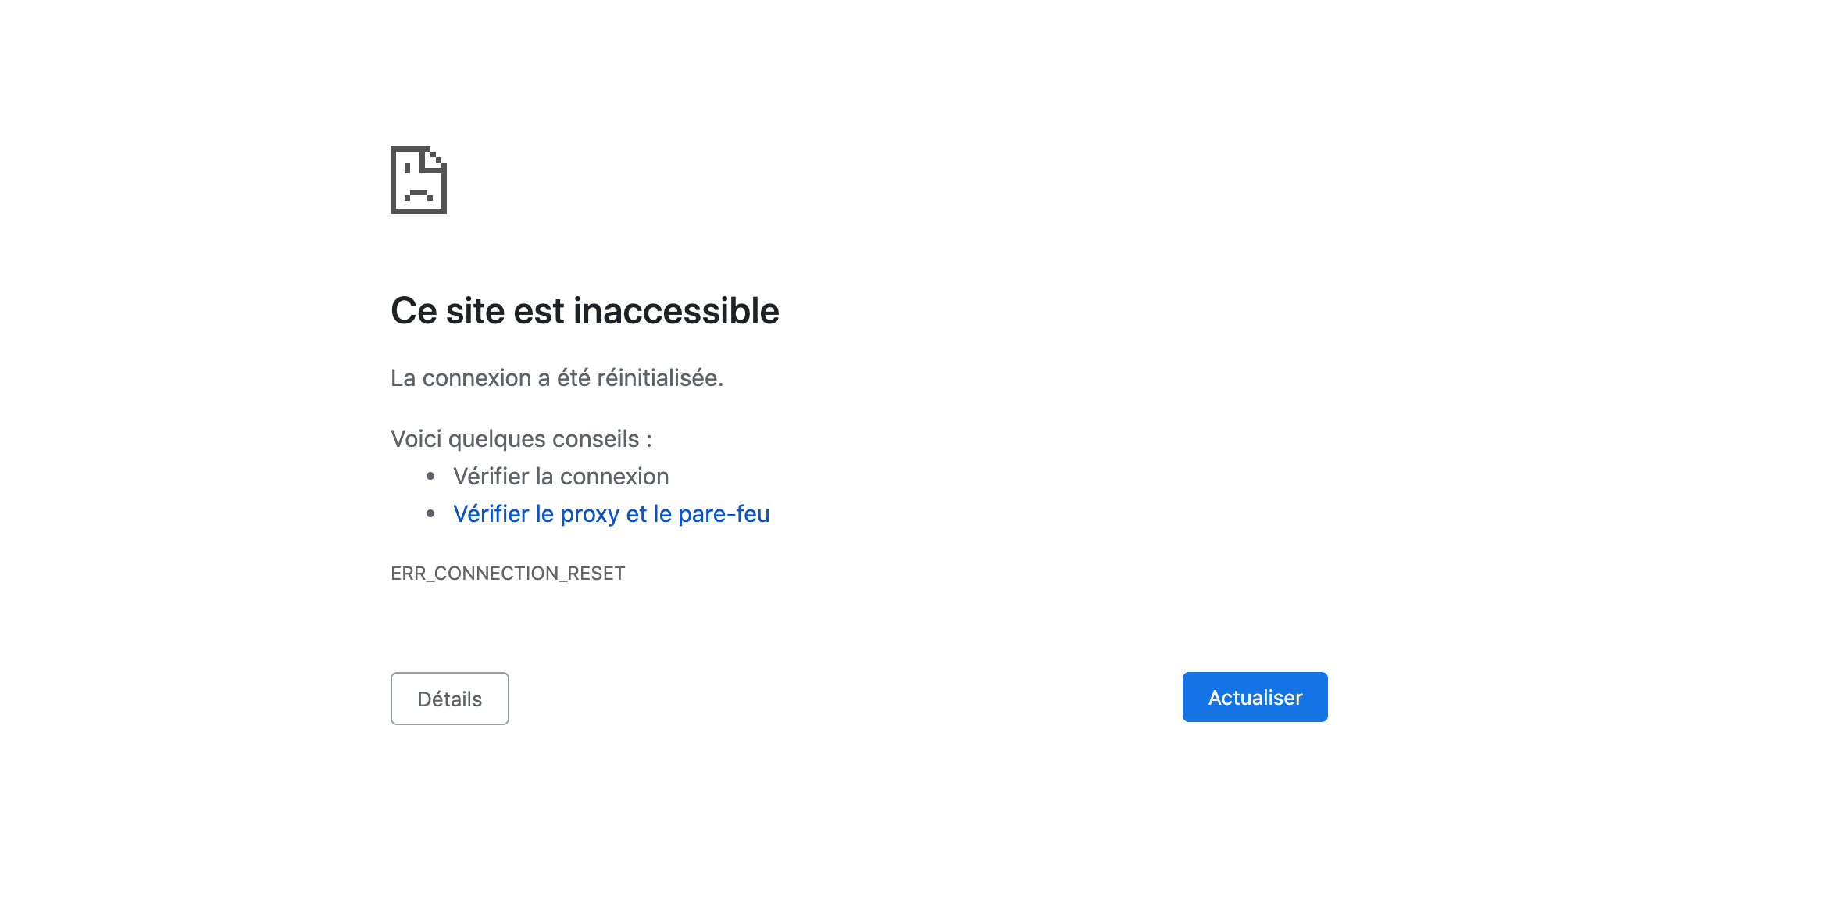Click the word 'conseils' in the tips line
Image resolution: width=1831 pixels, height=922 pixels.
click(595, 439)
